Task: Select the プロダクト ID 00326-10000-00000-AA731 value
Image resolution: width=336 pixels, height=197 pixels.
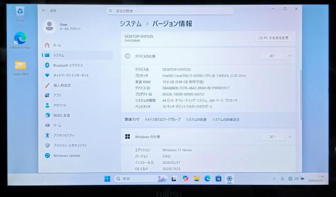Action: [x=183, y=94]
